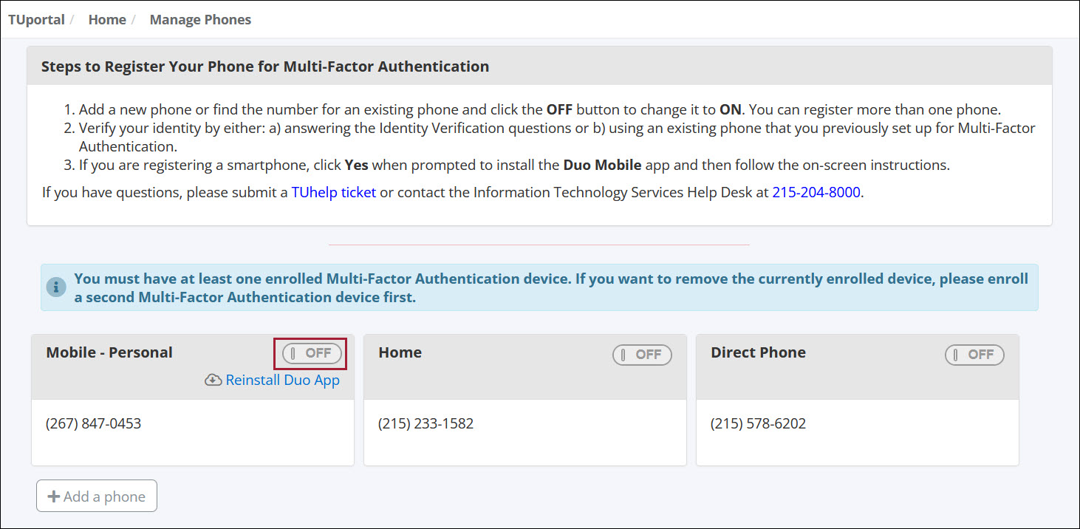1080x529 pixels.
Task: Go to TUportal breadcrumb
Action: click(x=36, y=20)
